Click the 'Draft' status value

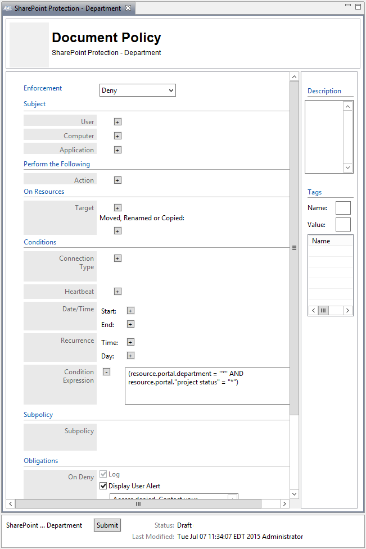click(x=184, y=525)
